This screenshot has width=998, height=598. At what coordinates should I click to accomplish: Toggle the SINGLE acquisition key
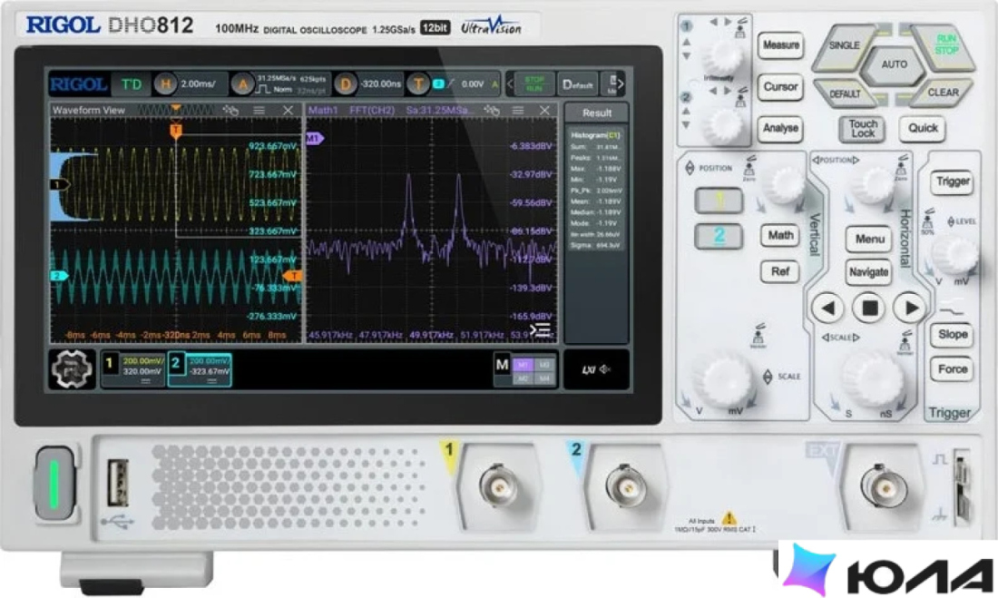click(845, 46)
